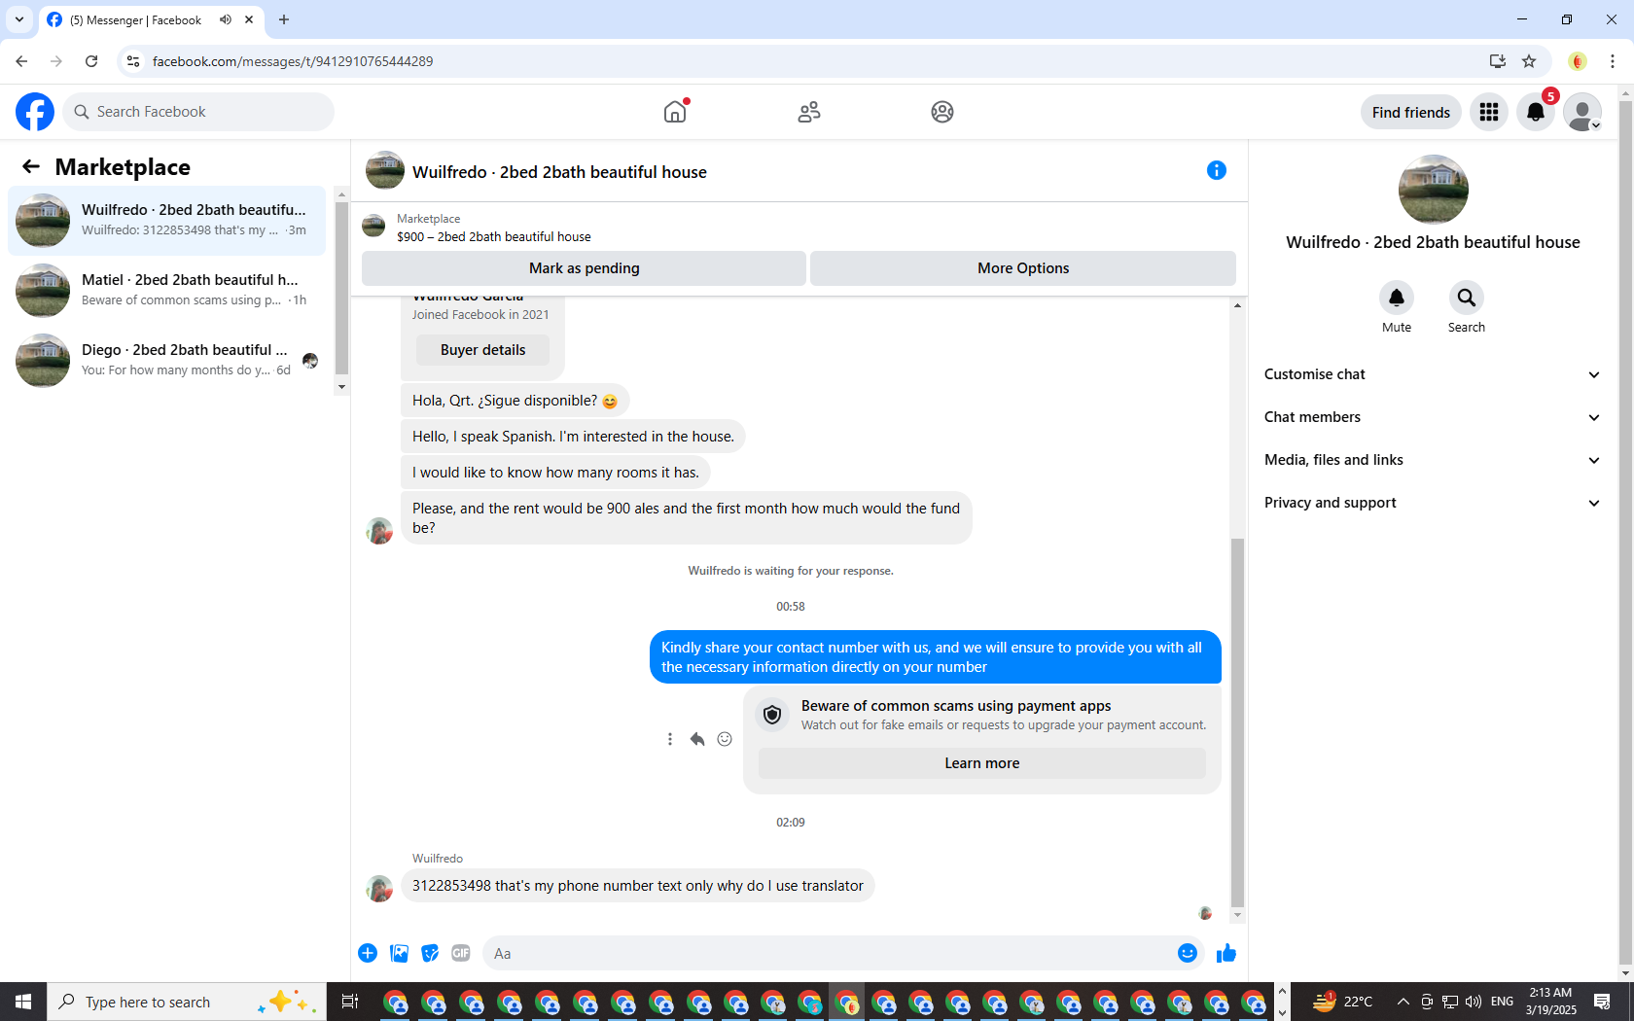Expand the Media, files and links section
This screenshot has height=1021, width=1634.
1433,460
